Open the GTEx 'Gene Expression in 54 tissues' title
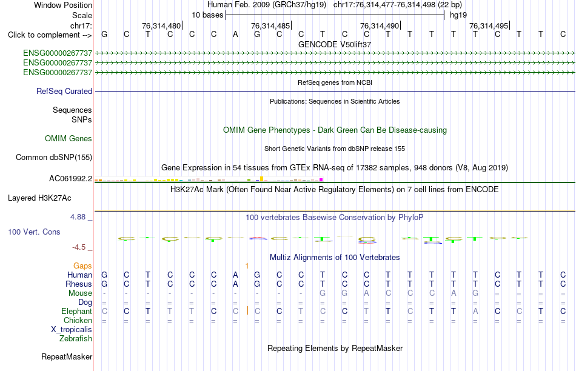 (335, 168)
